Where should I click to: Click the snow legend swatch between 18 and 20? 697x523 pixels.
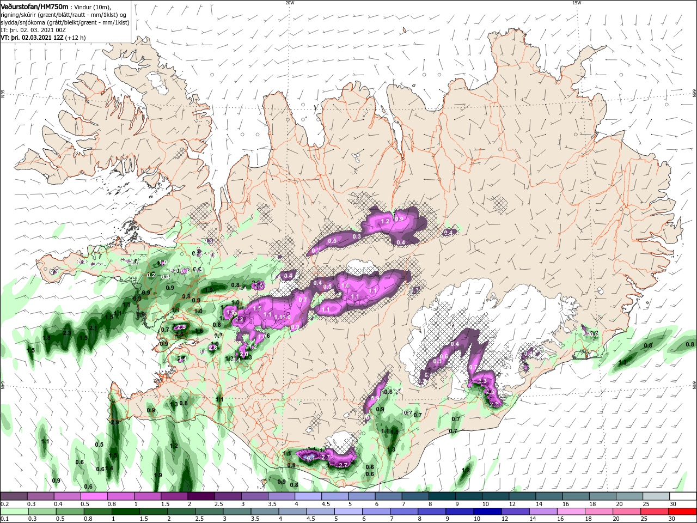[x=602, y=496]
